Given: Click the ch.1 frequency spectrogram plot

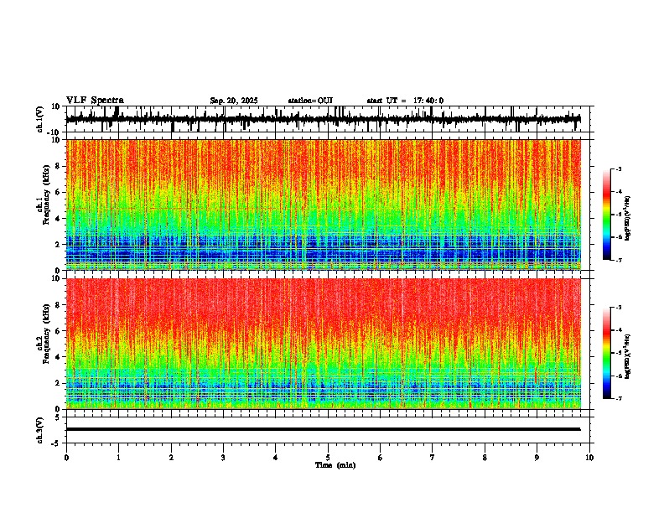Looking at the screenshot, I should [323, 205].
